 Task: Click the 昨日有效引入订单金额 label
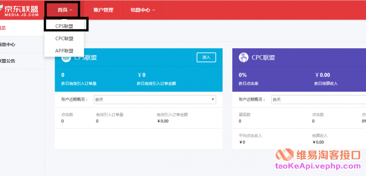coord(156,83)
